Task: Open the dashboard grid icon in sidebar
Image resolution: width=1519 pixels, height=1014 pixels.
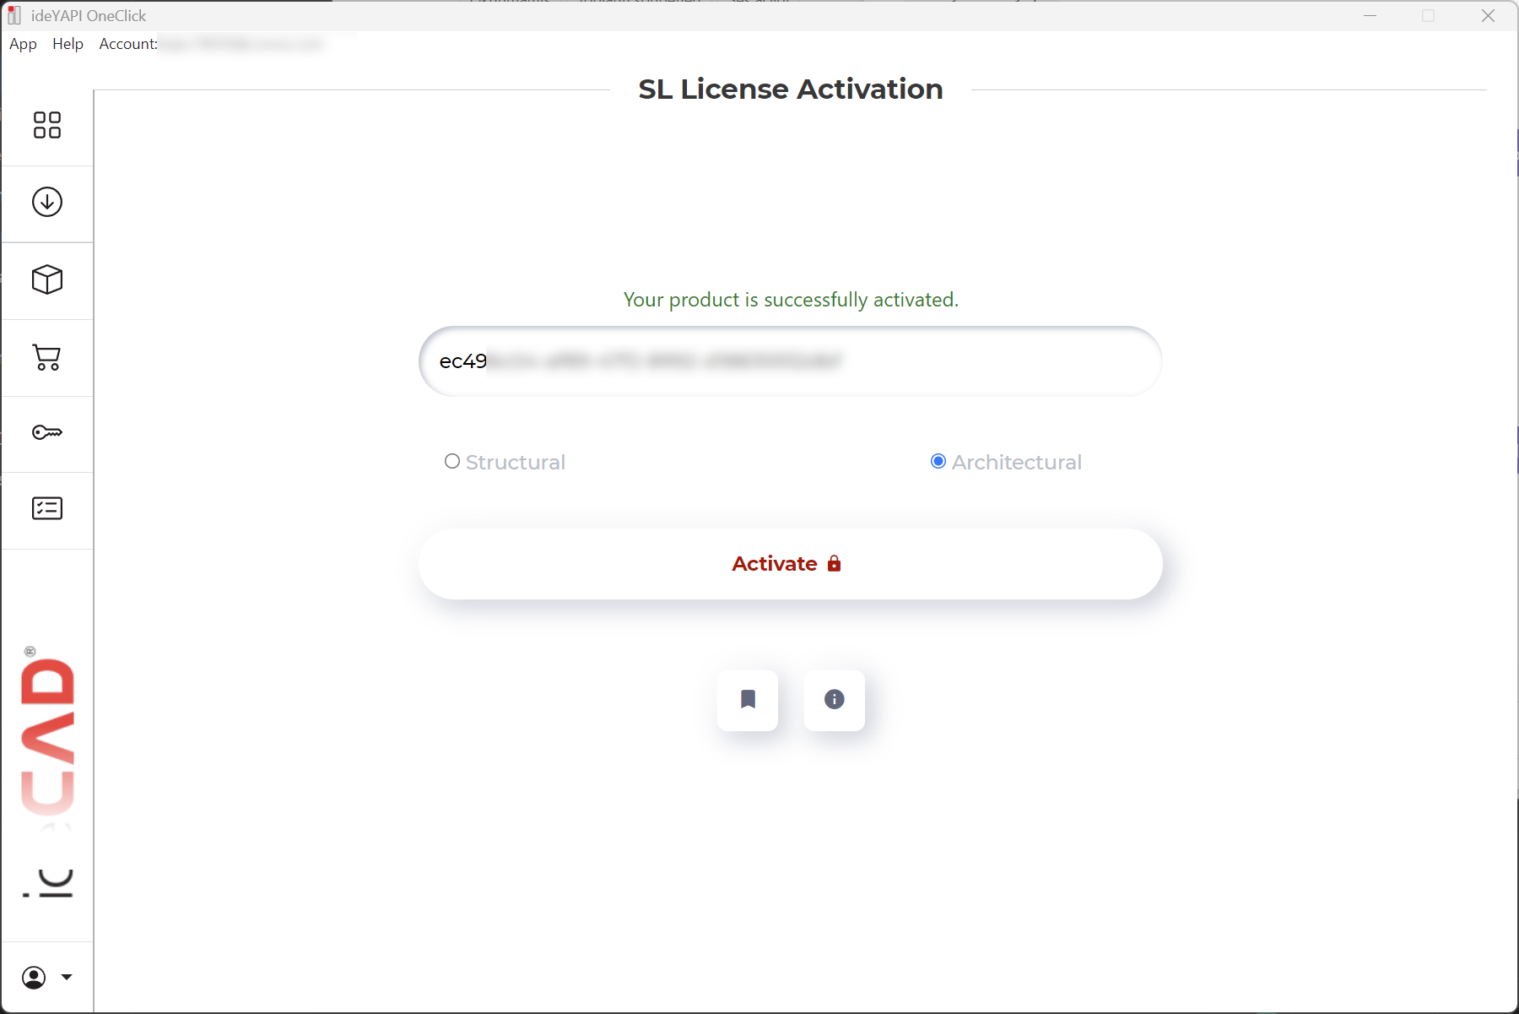Action: (47, 125)
